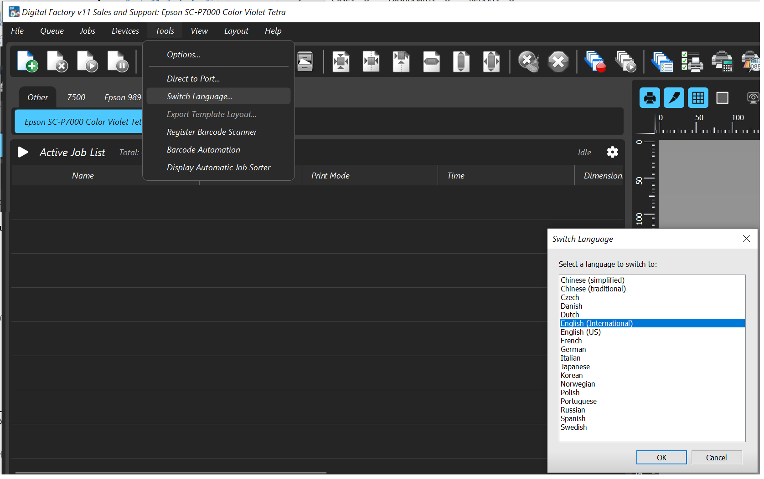
Task: Click the align to top center layout icon
Action: click(401, 61)
